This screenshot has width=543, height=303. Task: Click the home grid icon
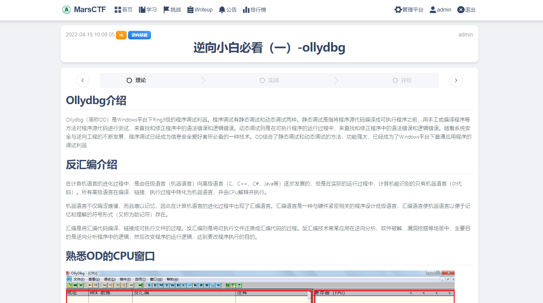pos(118,10)
